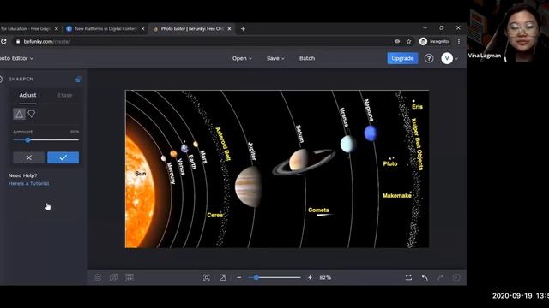The width and height of the screenshot is (549, 308).
Task: Open the help question mark icon
Action: coord(429,58)
